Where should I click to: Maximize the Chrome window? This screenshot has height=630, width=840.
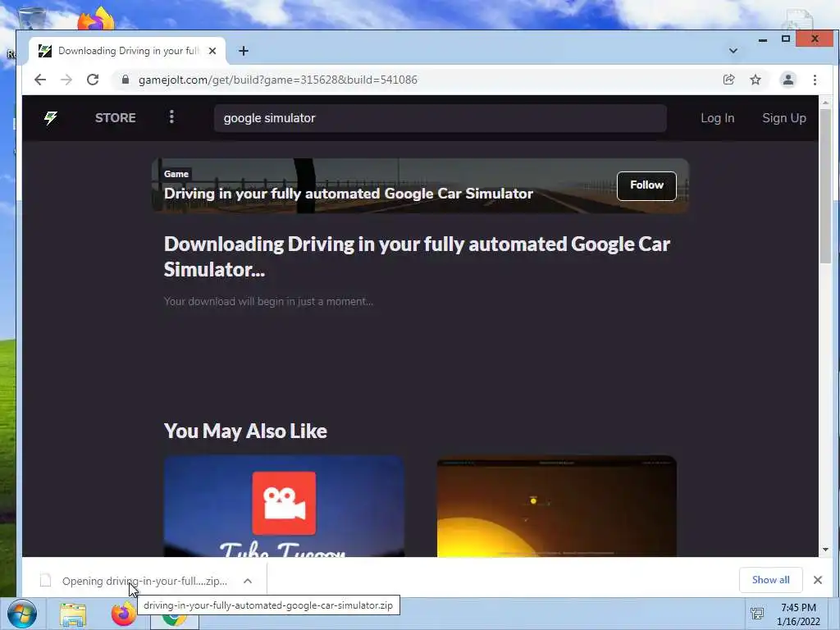785,39
